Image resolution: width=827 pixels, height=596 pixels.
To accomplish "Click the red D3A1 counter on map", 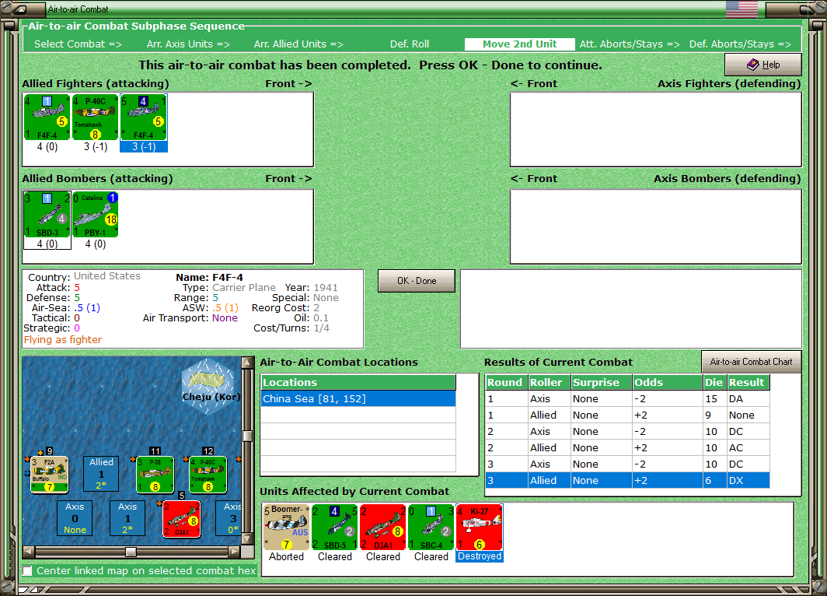I will pos(182,520).
